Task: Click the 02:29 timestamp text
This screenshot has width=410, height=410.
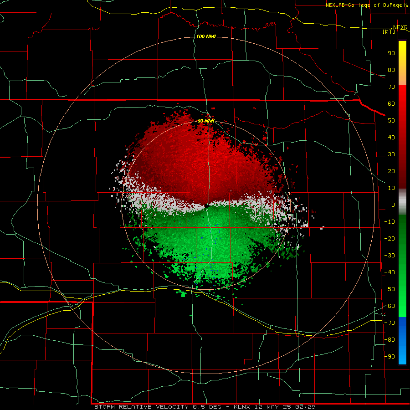Action: tap(305, 407)
